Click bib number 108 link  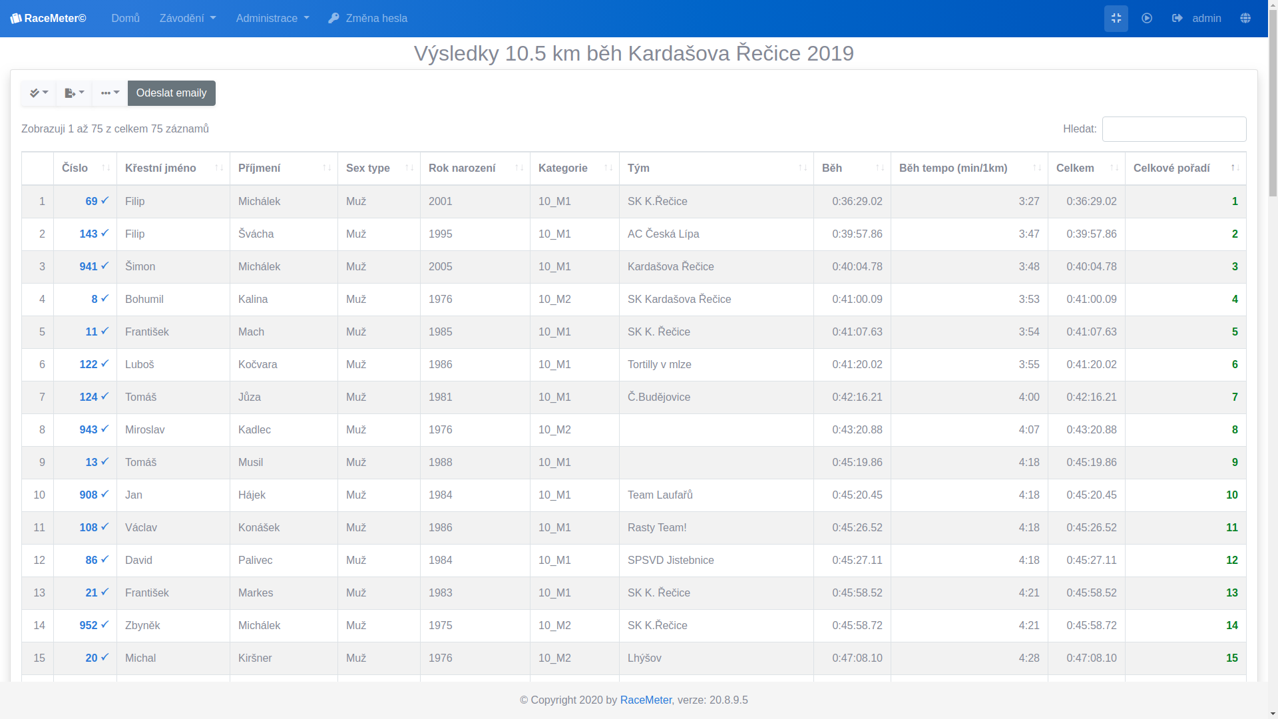pos(94,527)
